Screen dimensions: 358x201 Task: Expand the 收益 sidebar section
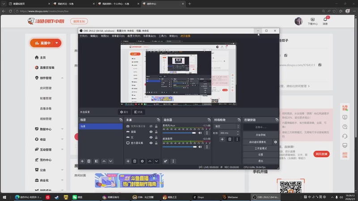(x=62, y=139)
